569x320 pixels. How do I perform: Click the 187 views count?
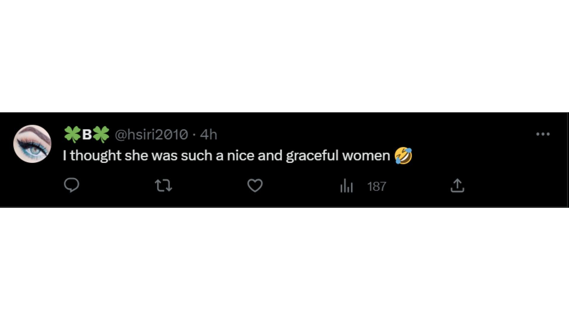[x=377, y=187]
